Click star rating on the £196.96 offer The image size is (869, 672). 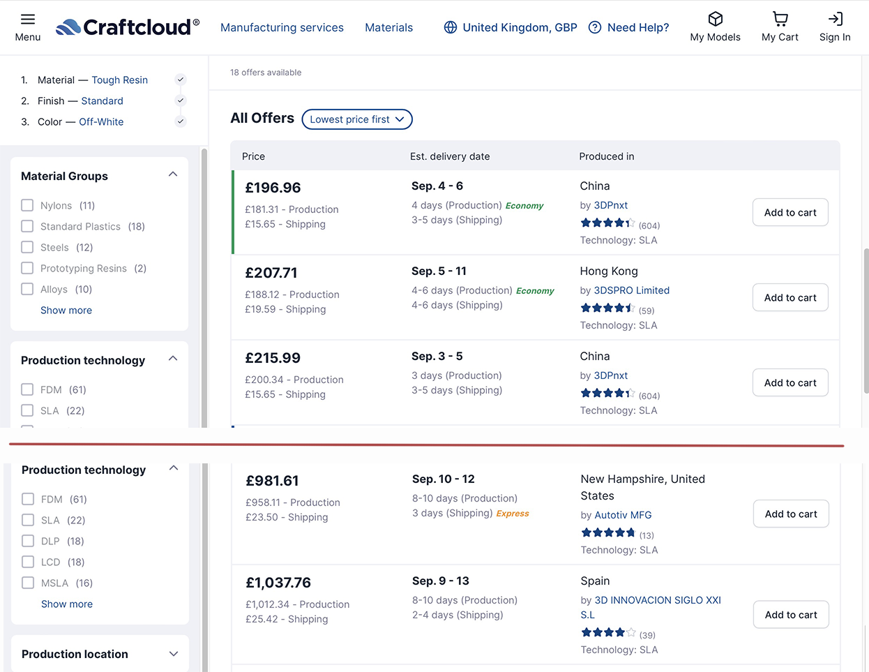607,223
